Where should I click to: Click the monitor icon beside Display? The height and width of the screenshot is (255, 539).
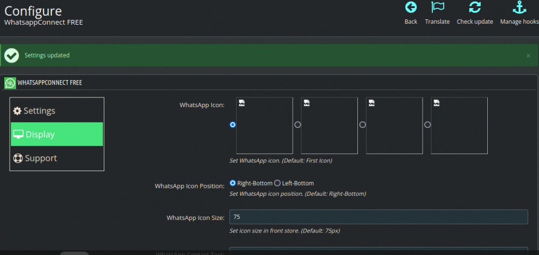(18, 134)
